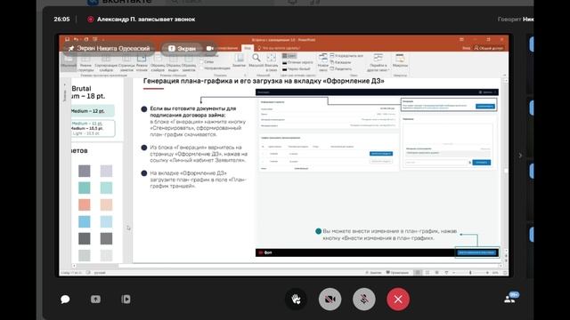
Task: Click Вписать в окно button
Action: click(x=271, y=62)
